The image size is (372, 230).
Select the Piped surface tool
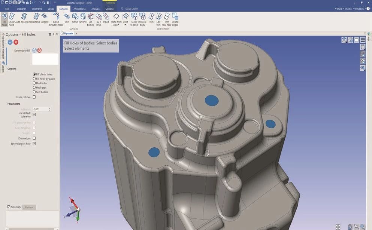pyautogui.click(x=106, y=18)
